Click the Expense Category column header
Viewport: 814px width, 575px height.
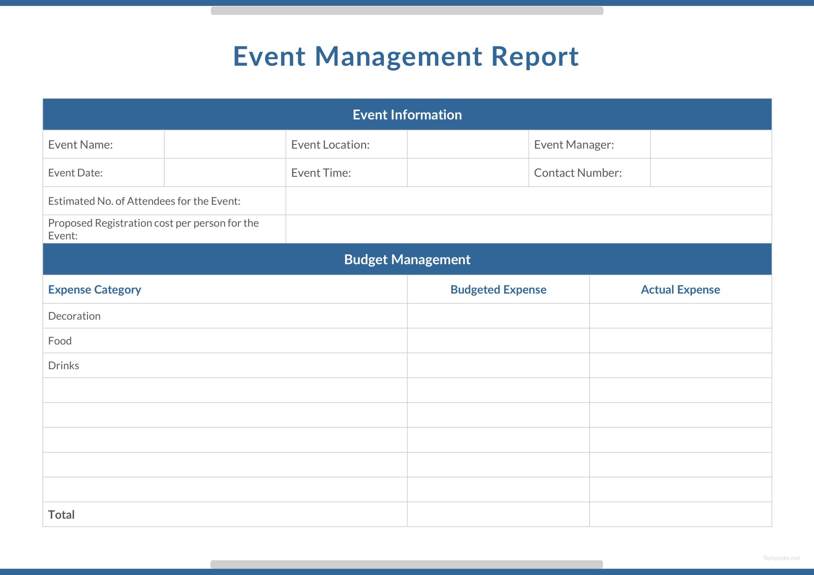(94, 289)
